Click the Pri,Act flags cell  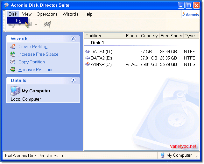point(131,64)
